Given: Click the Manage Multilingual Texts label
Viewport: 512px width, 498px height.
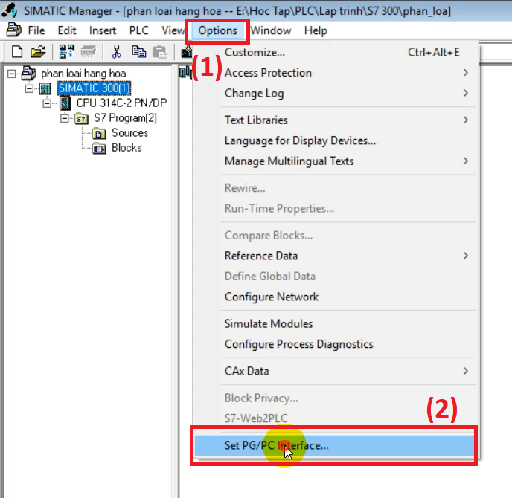Looking at the screenshot, I should [289, 161].
